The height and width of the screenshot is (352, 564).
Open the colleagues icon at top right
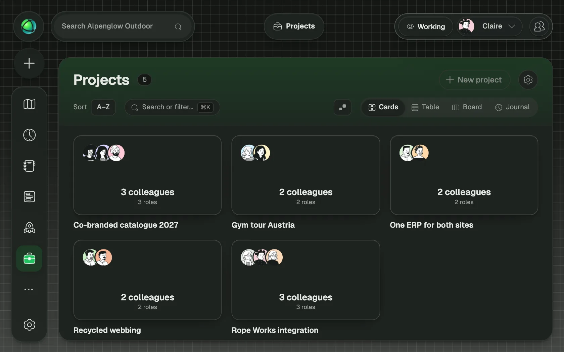click(539, 26)
